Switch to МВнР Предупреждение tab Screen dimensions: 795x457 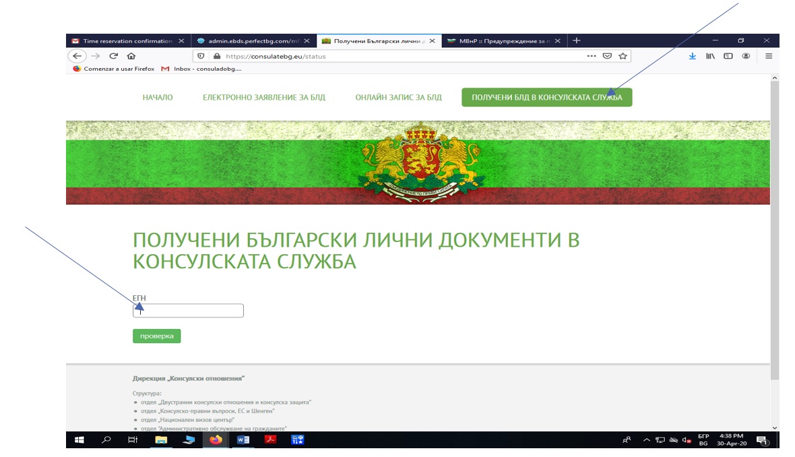pyautogui.click(x=504, y=41)
